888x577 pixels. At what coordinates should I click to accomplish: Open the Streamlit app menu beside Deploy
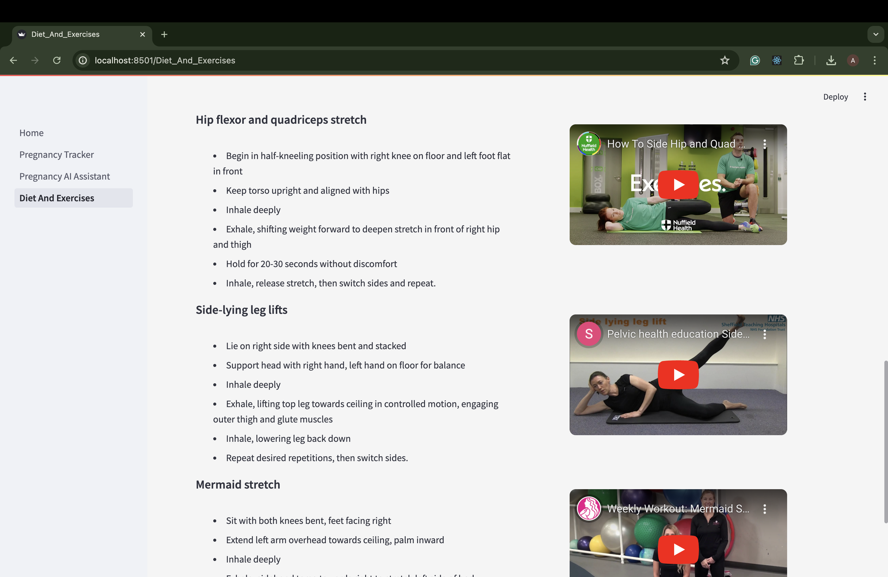865,97
